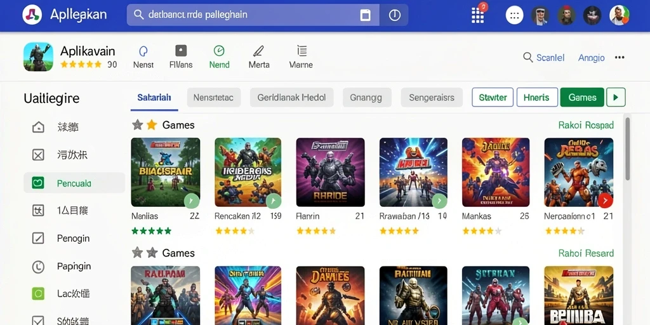Click the green Games button
The width and height of the screenshot is (650, 325).
583,97
